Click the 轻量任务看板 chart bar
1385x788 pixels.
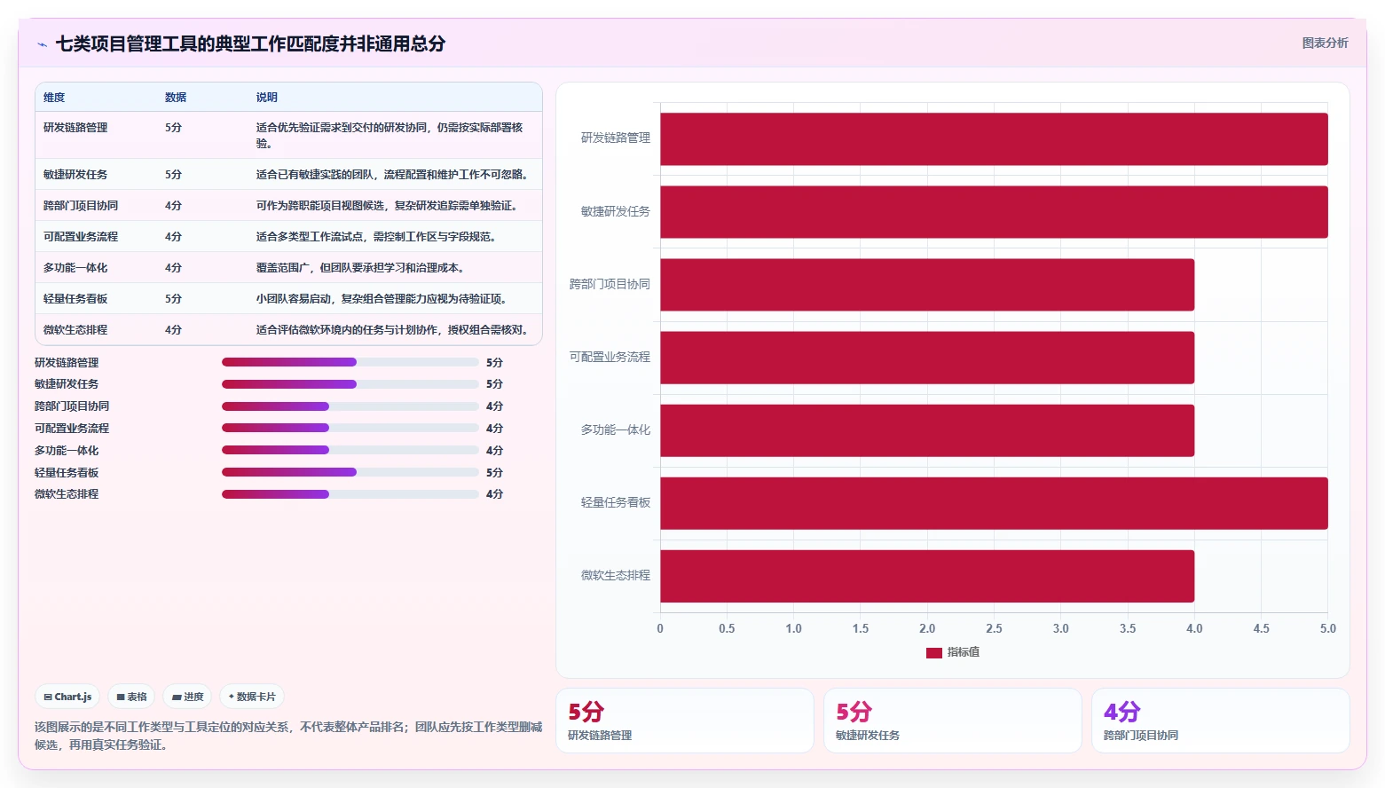(x=994, y=503)
